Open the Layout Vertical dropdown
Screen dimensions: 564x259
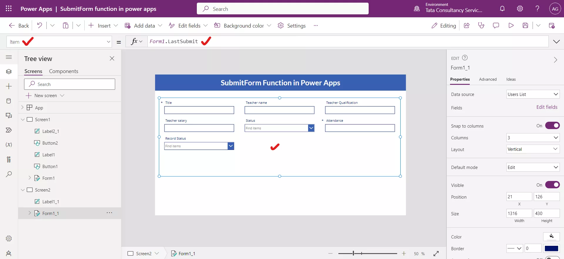533,149
